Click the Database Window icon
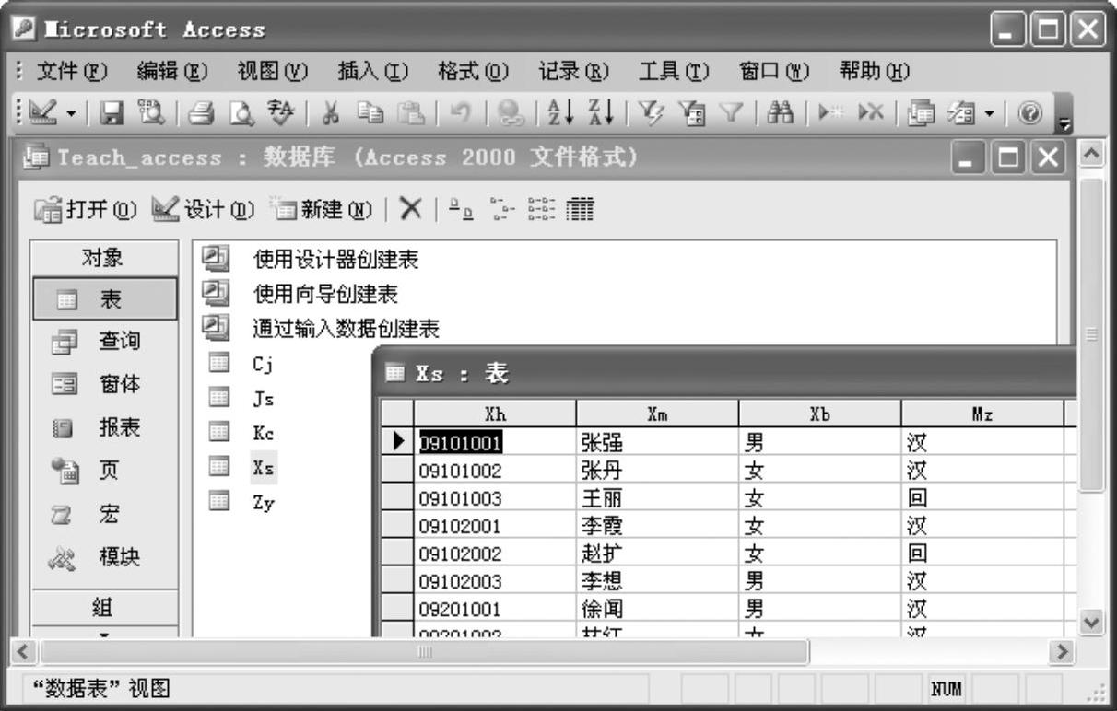1117x711 pixels. [x=922, y=113]
